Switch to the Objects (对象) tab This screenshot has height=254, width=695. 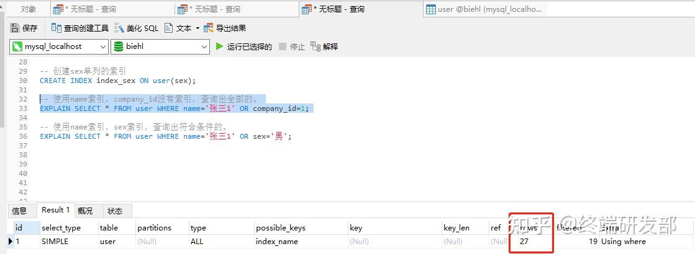tap(29, 9)
